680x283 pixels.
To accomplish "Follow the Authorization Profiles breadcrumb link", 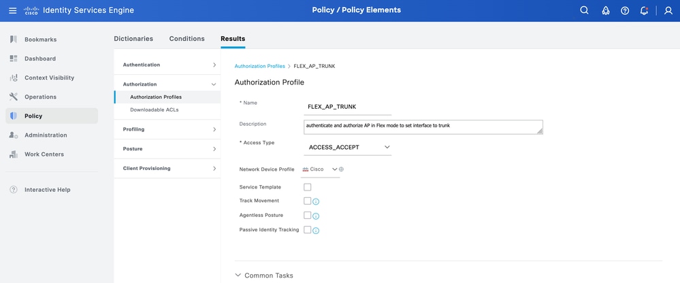I will pos(260,66).
